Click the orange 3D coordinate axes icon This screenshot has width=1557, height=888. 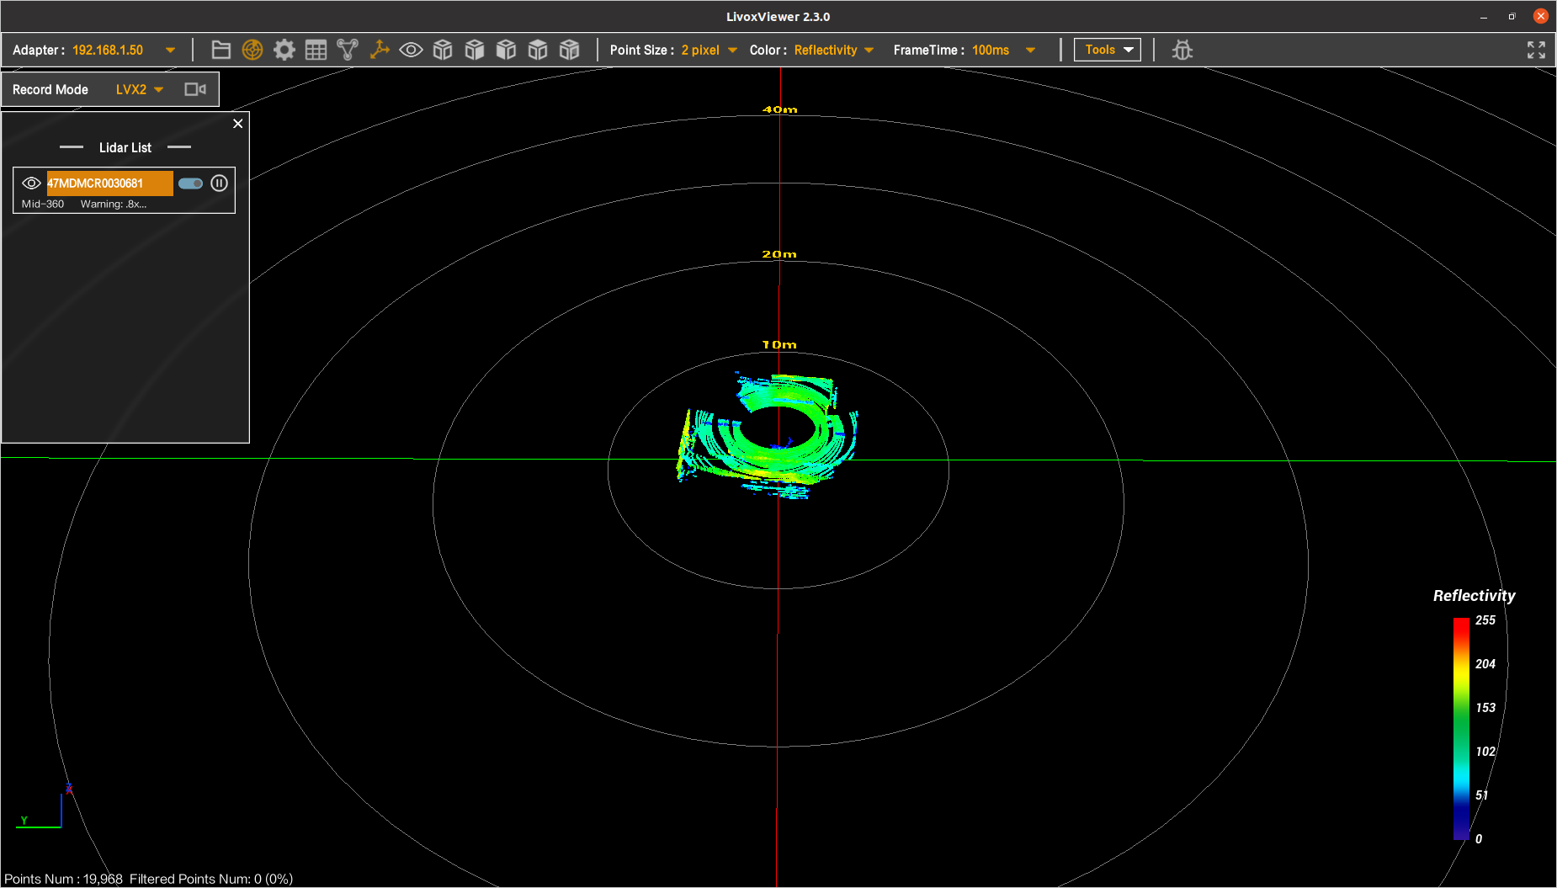pyautogui.click(x=380, y=50)
